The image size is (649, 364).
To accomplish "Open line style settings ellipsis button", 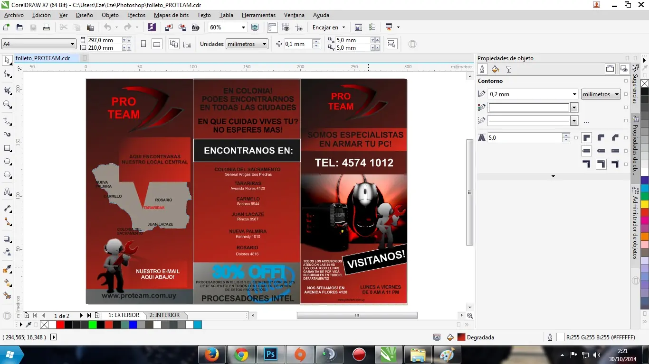I will click(586, 121).
